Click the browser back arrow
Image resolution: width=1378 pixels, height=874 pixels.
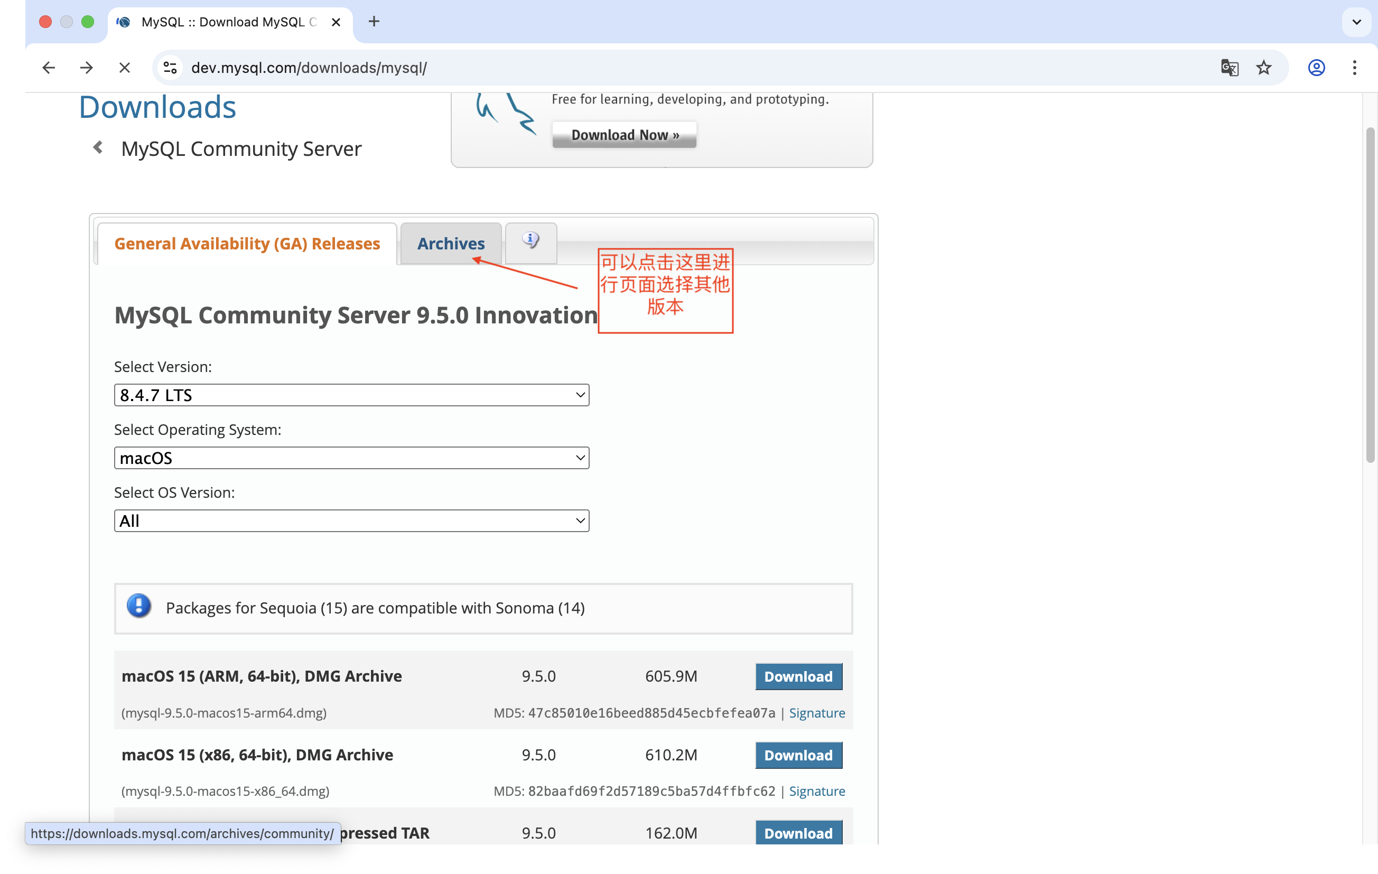(49, 68)
